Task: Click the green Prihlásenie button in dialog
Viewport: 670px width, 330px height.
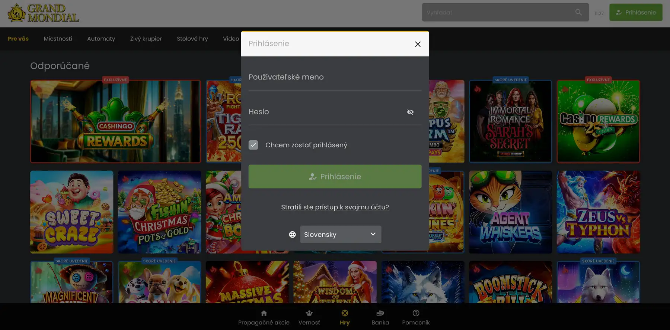Action: (x=335, y=176)
